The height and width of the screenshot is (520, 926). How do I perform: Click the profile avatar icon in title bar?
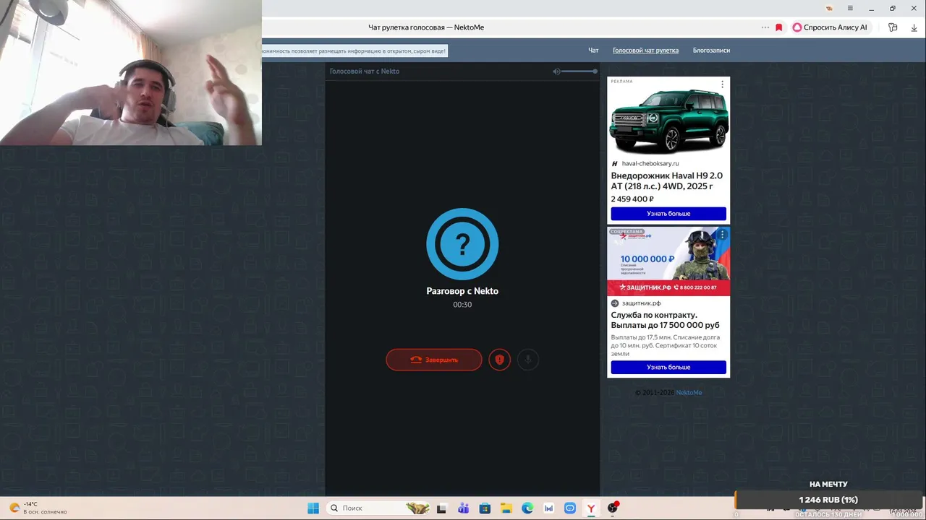pyautogui.click(x=829, y=8)
